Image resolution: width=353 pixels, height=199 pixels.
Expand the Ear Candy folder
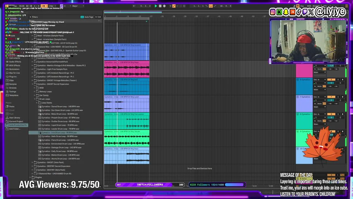[x=34, y=95]
